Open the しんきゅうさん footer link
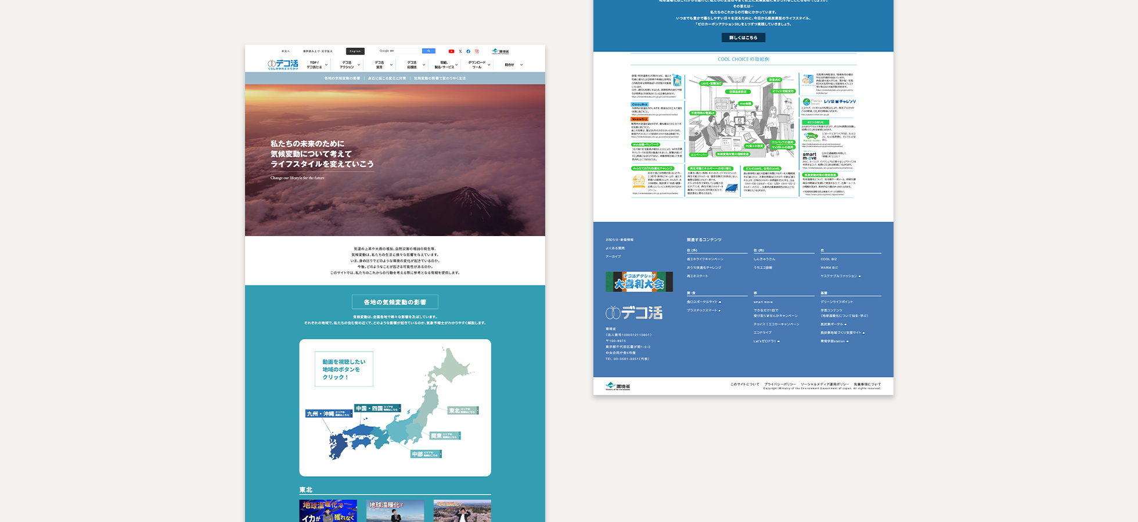 tap(764, 259)
